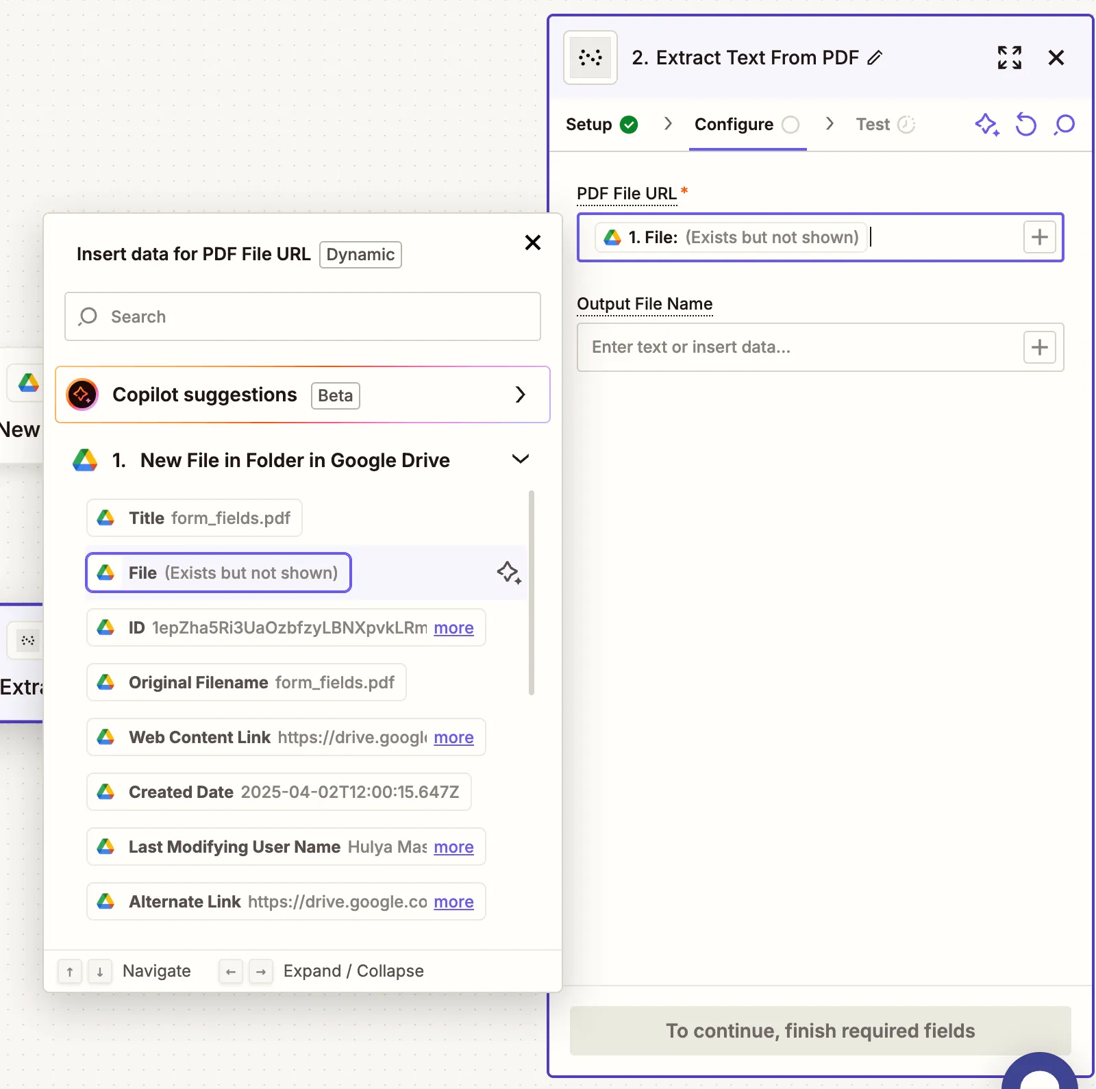
Task: Click the Output File Name input field
Action: coord(821,347)
